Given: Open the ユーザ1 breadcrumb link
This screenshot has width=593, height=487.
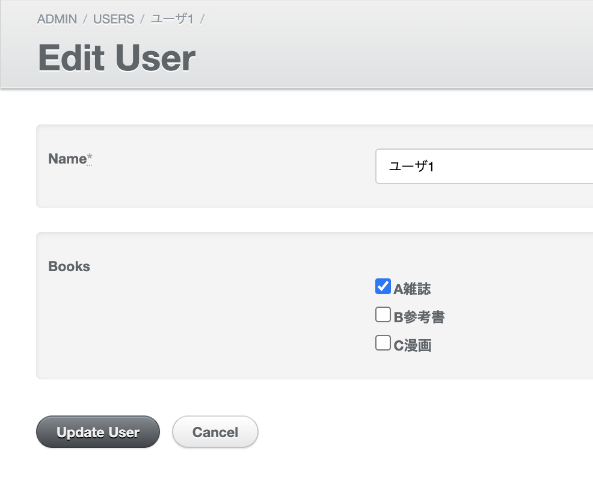Looking at the screenshot, I should pos(172,19).
